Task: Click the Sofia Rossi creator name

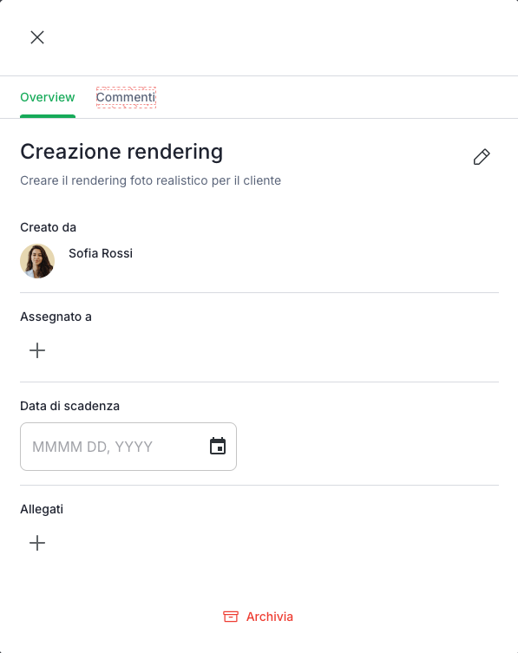Action: click(x=101, y=253)
